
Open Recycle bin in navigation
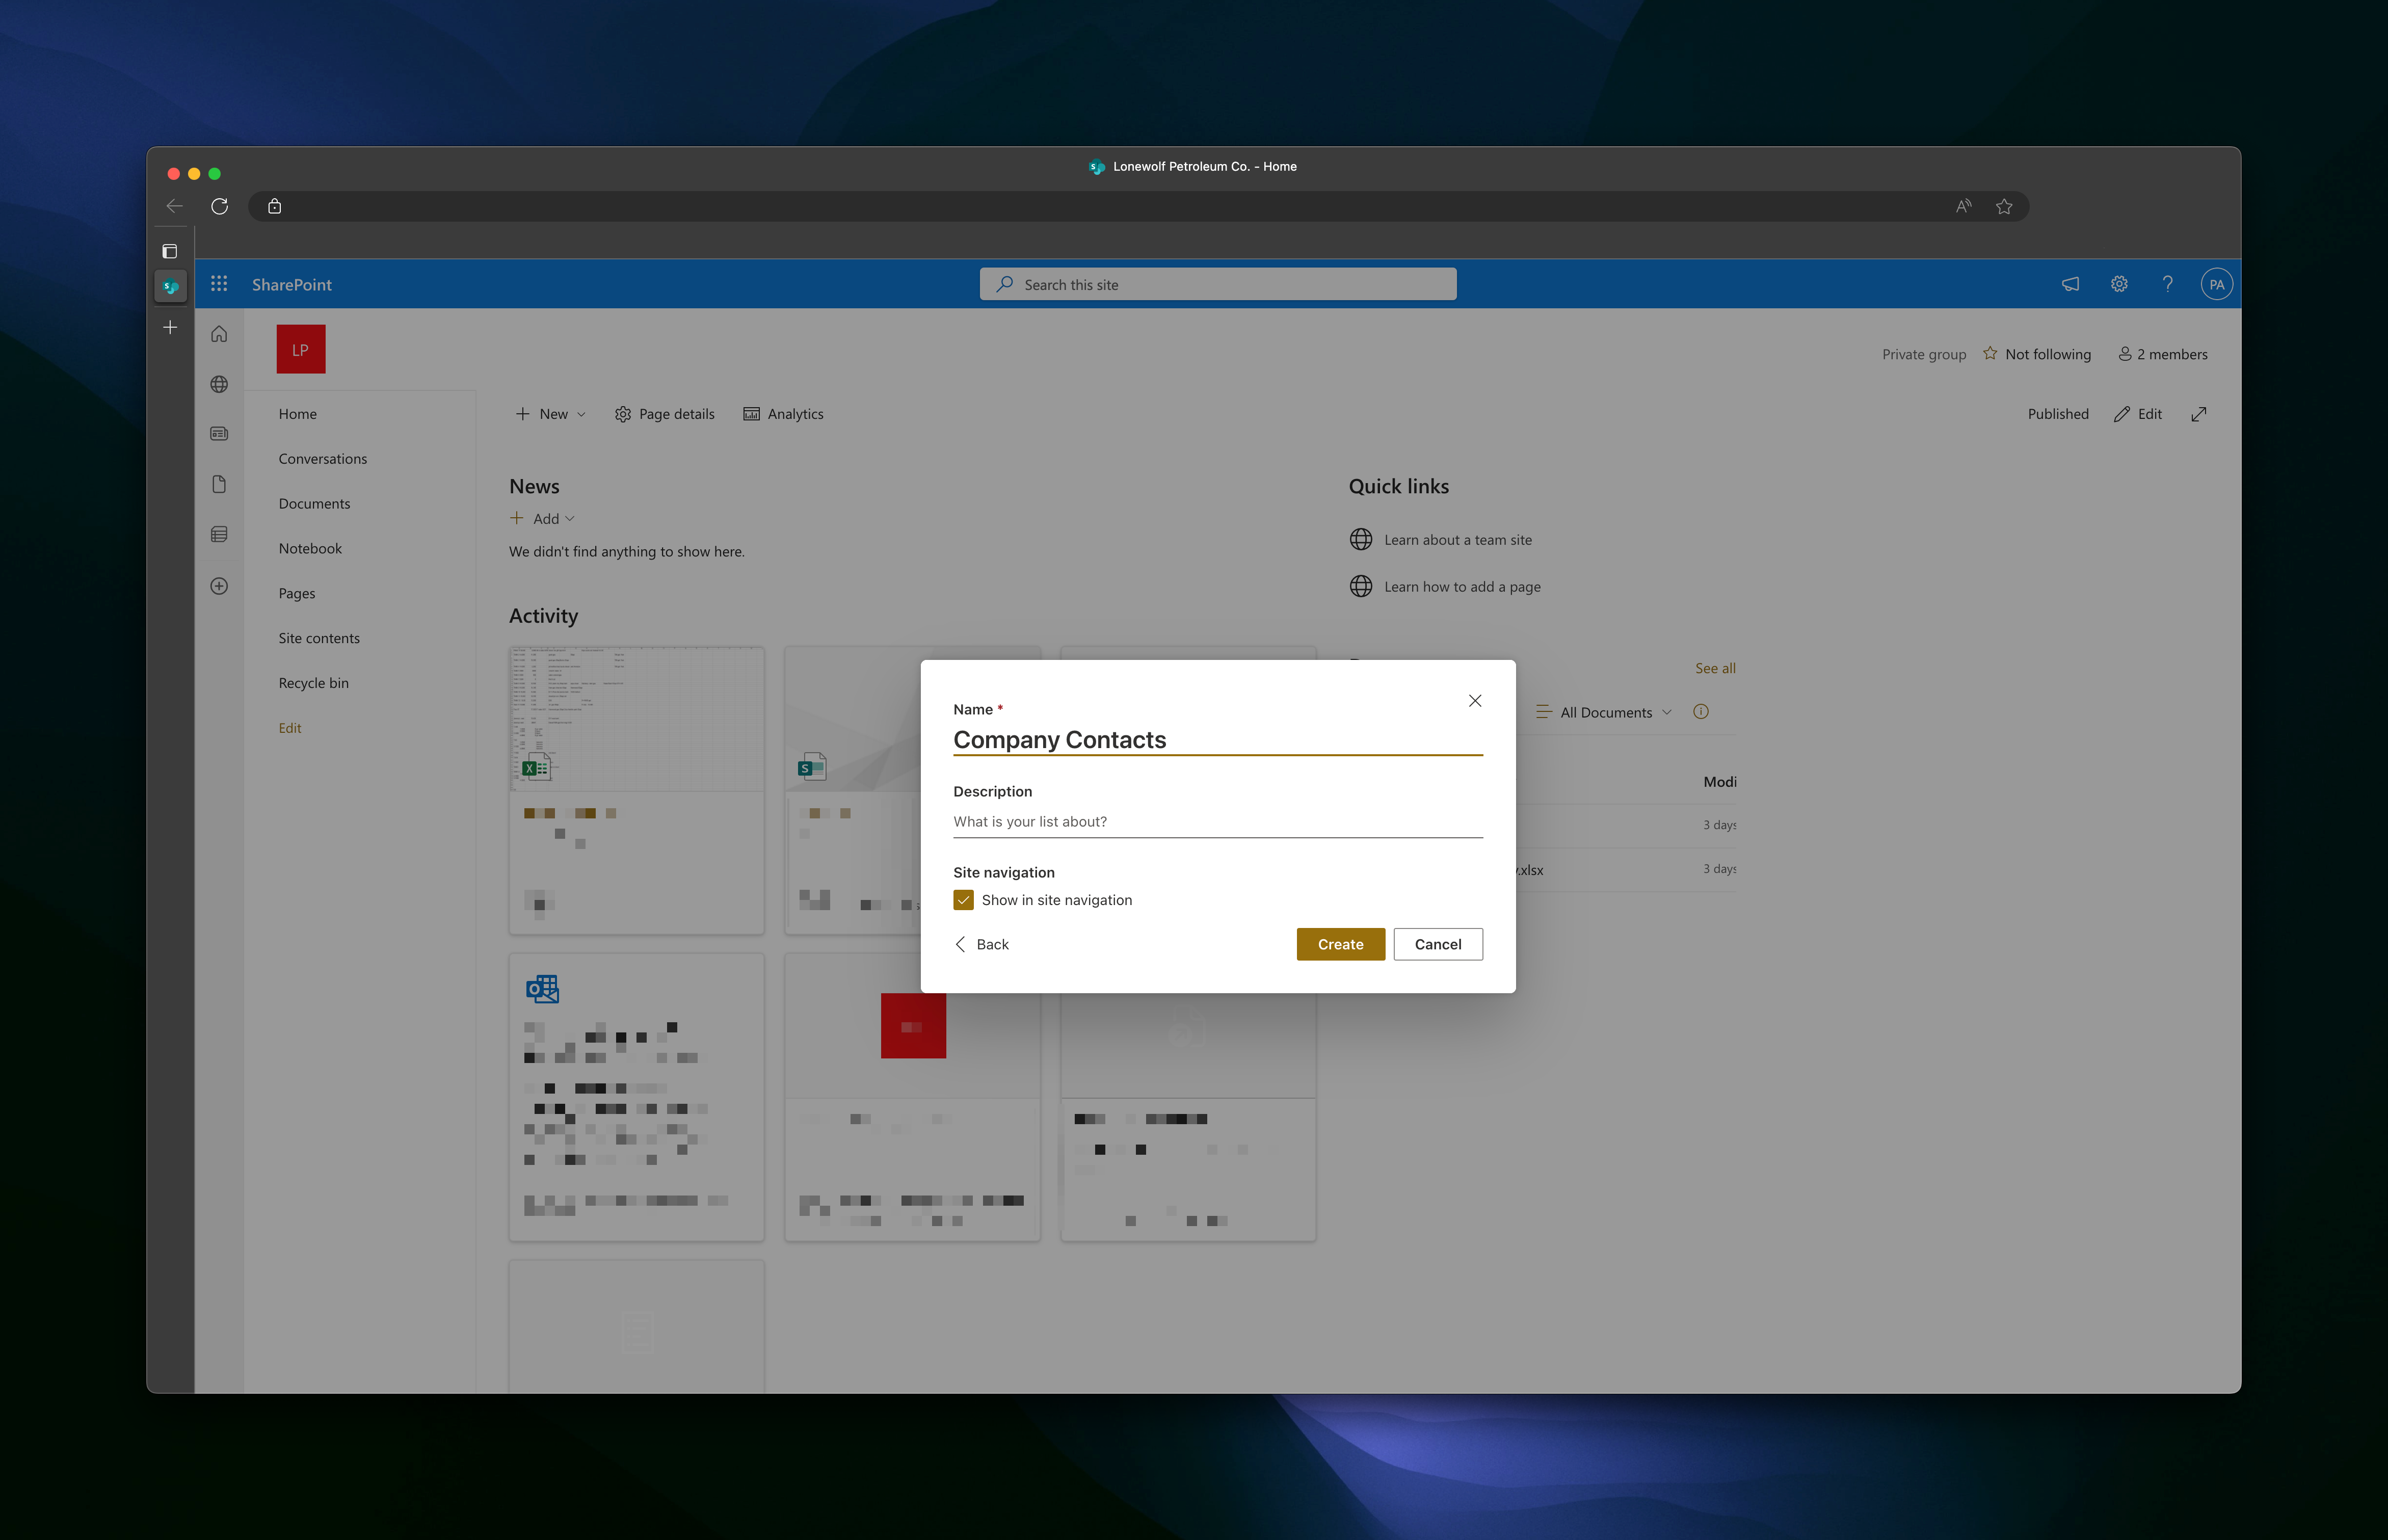point(314,683)
